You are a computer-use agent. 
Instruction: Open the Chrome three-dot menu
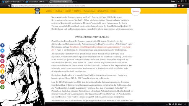pos(187,6)
